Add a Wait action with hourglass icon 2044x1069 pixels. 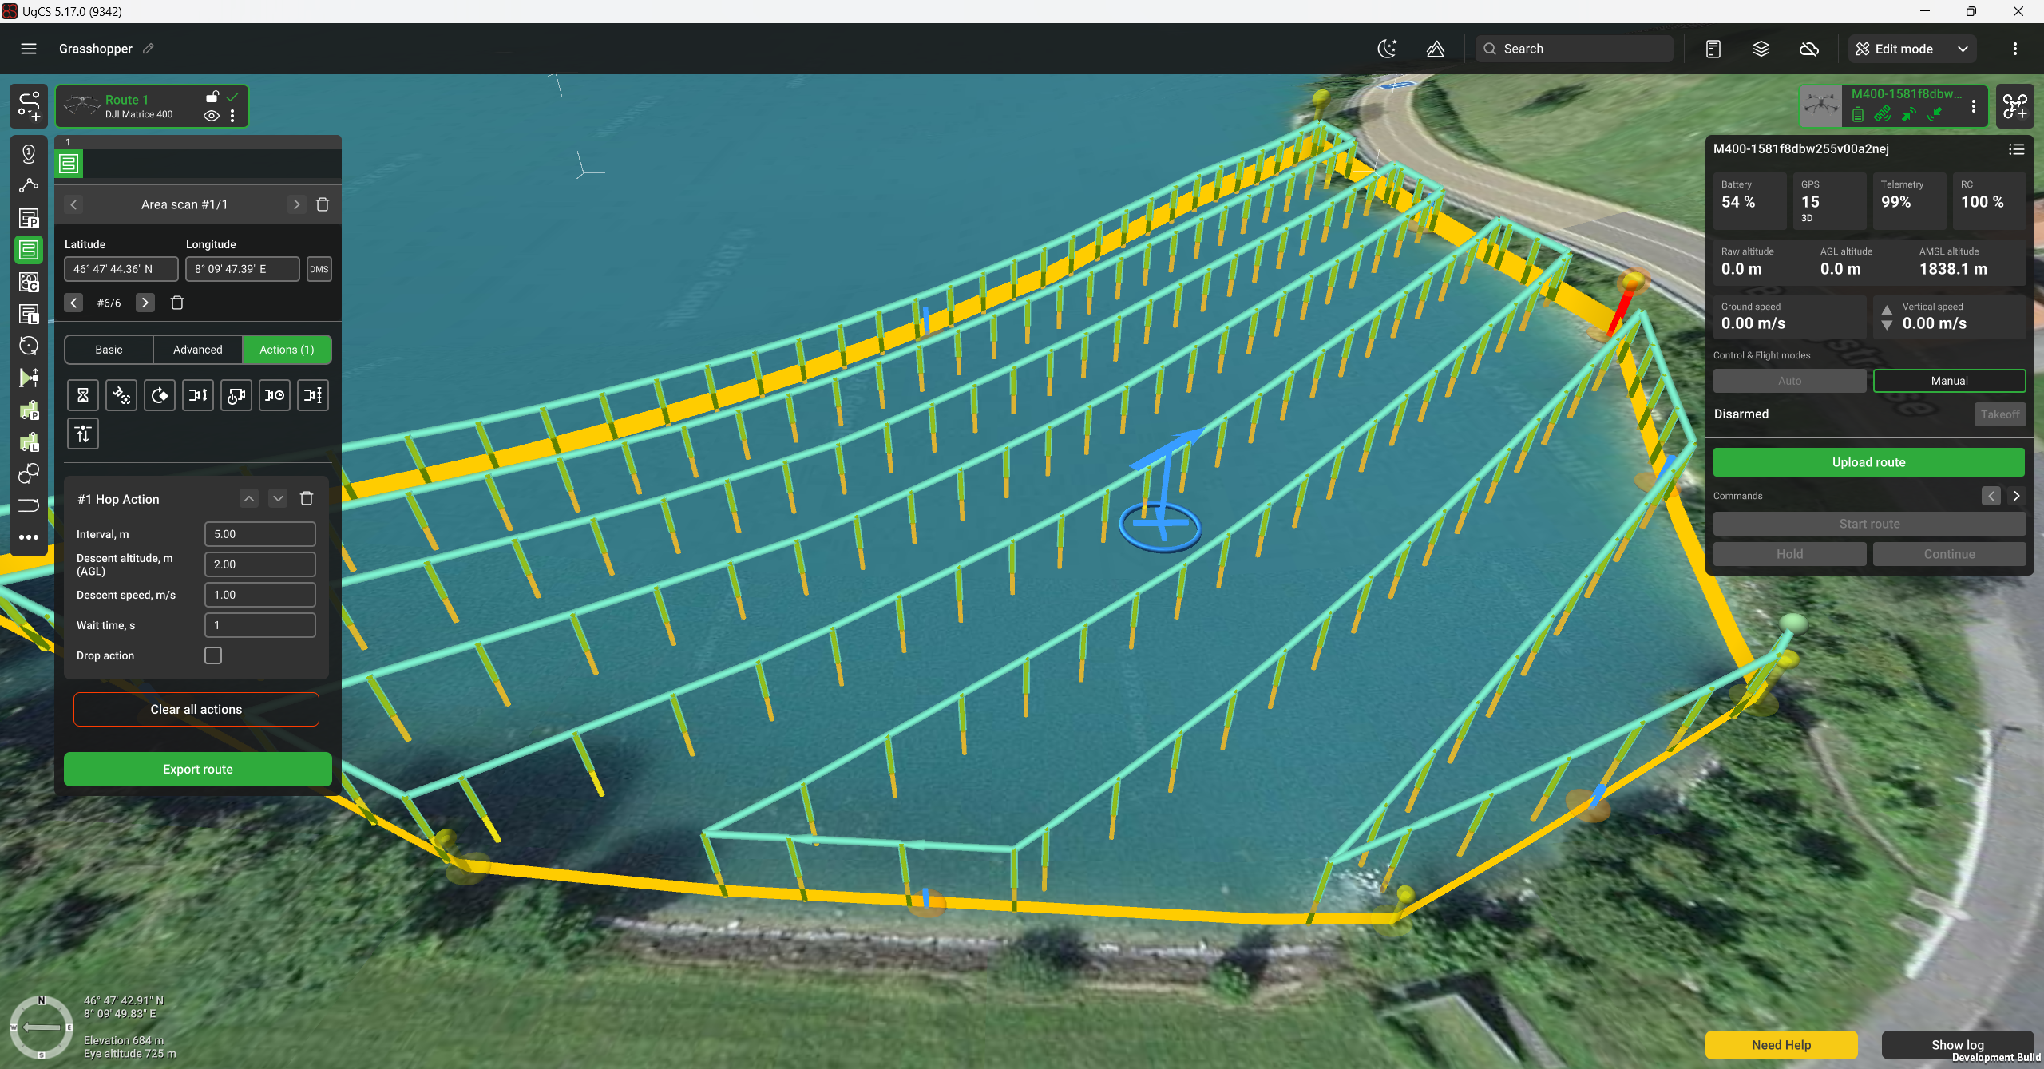point(83,395)
